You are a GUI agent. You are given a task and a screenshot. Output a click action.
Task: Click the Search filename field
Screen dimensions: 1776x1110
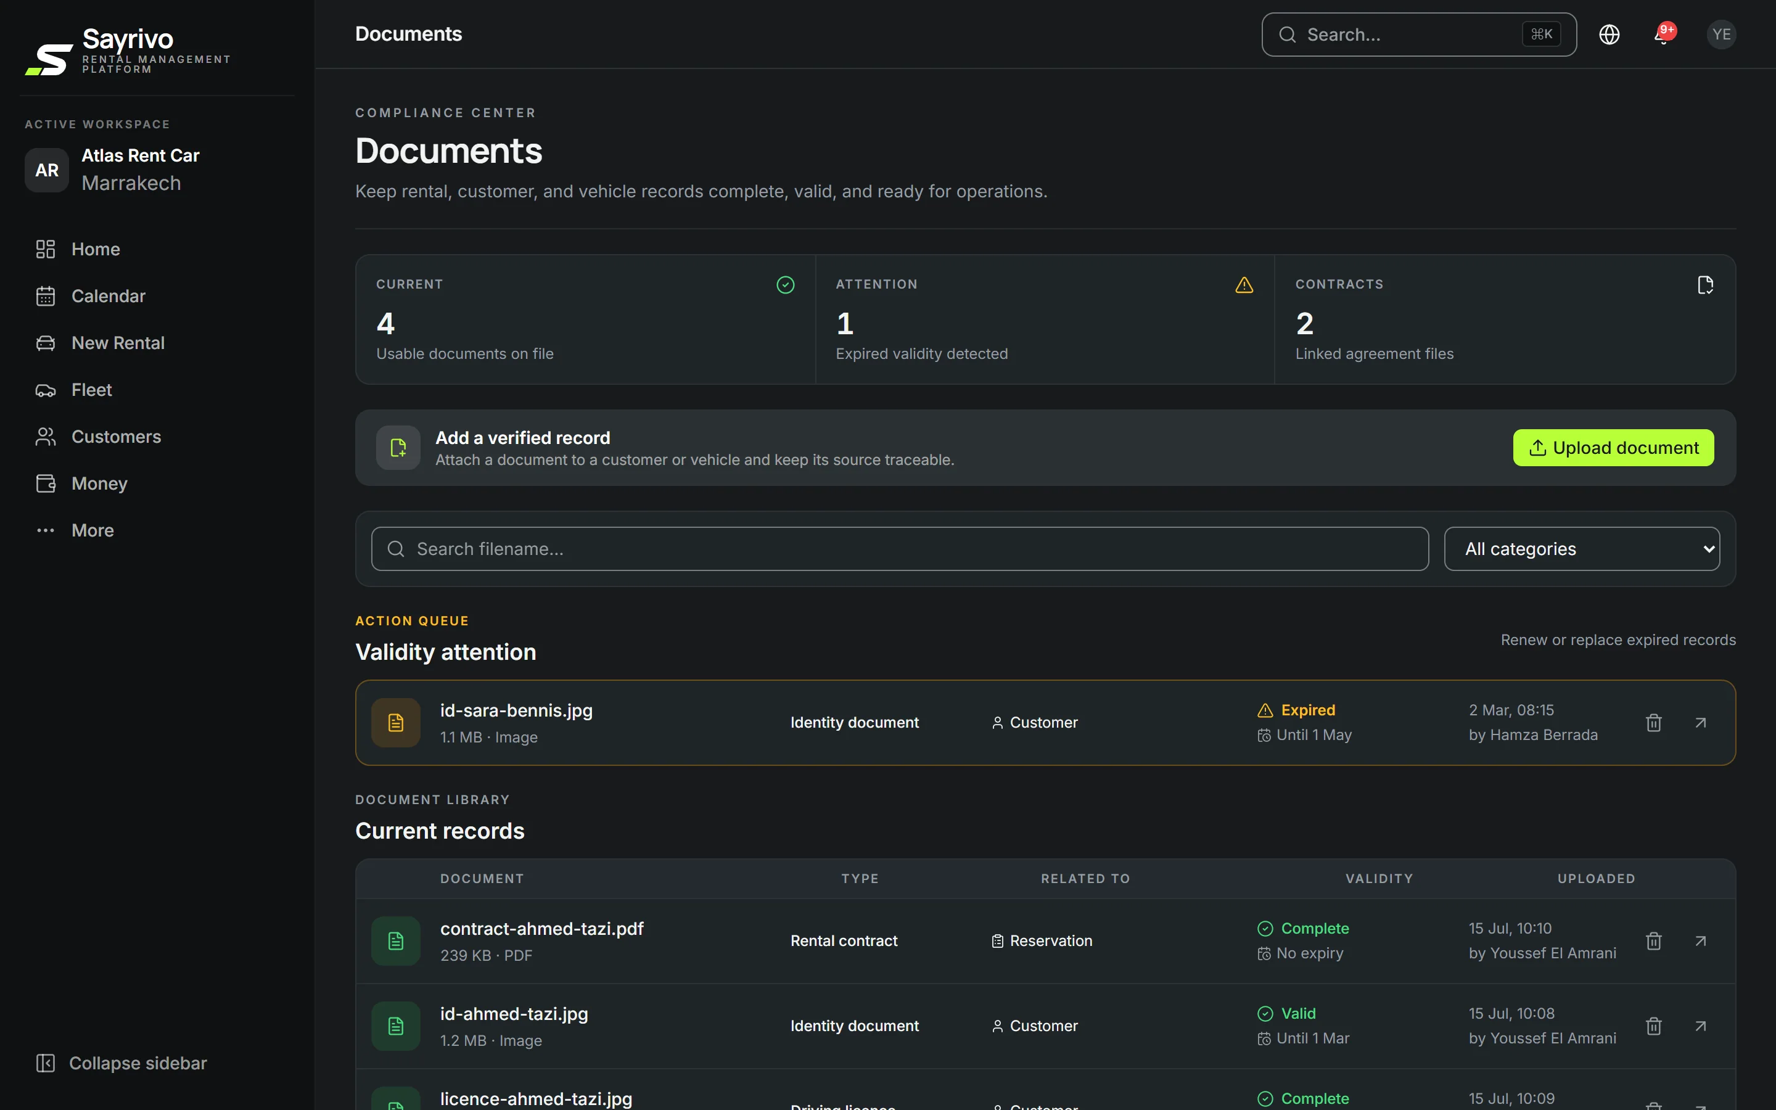click(900, 548)
